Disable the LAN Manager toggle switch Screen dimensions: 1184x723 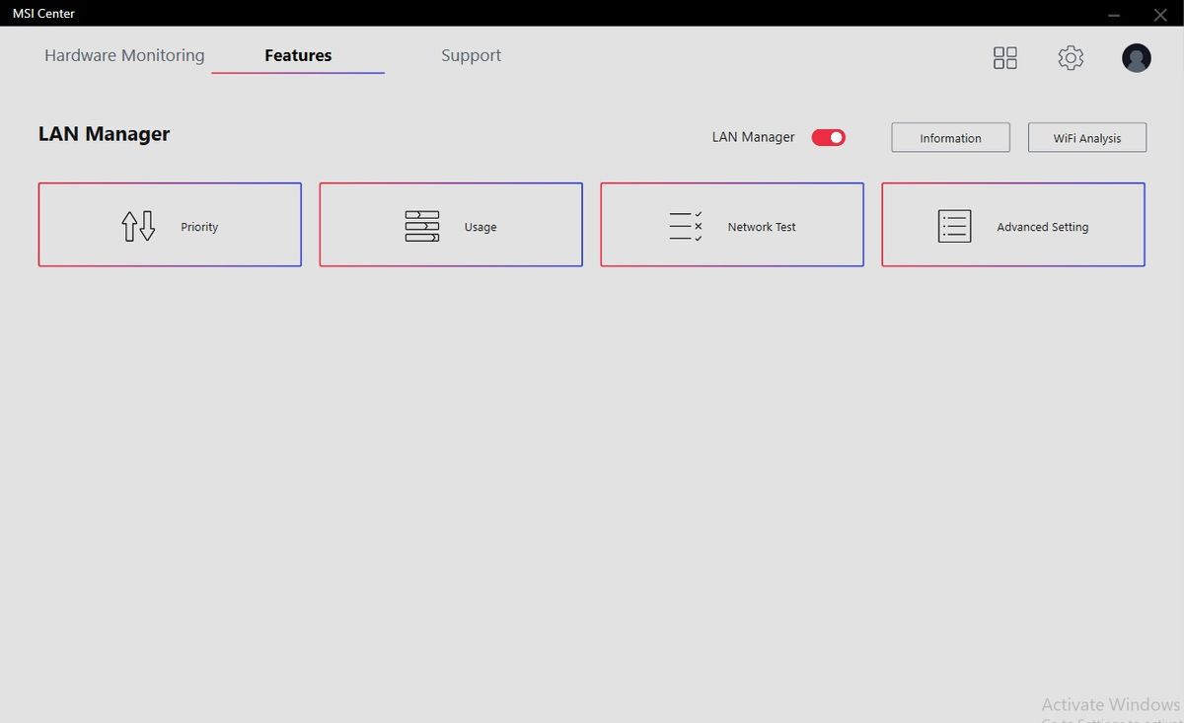pos(829,137)
